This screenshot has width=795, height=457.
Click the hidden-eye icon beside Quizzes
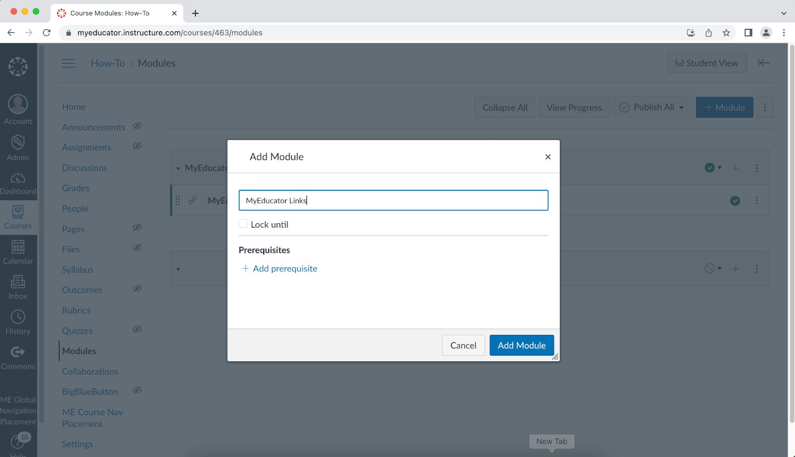(x=137, y=329)
